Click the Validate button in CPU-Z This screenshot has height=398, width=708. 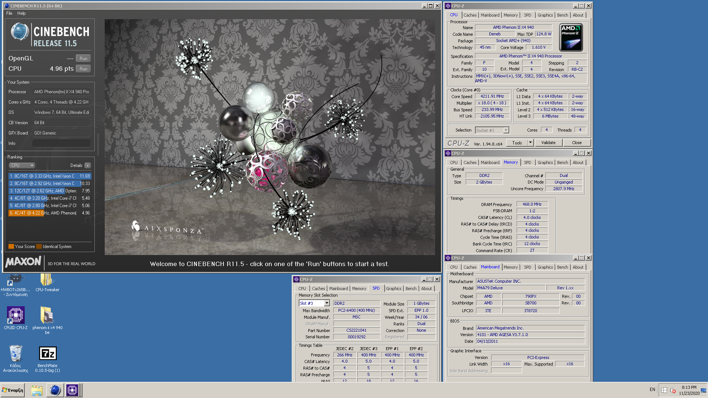(x=548, y=143)
